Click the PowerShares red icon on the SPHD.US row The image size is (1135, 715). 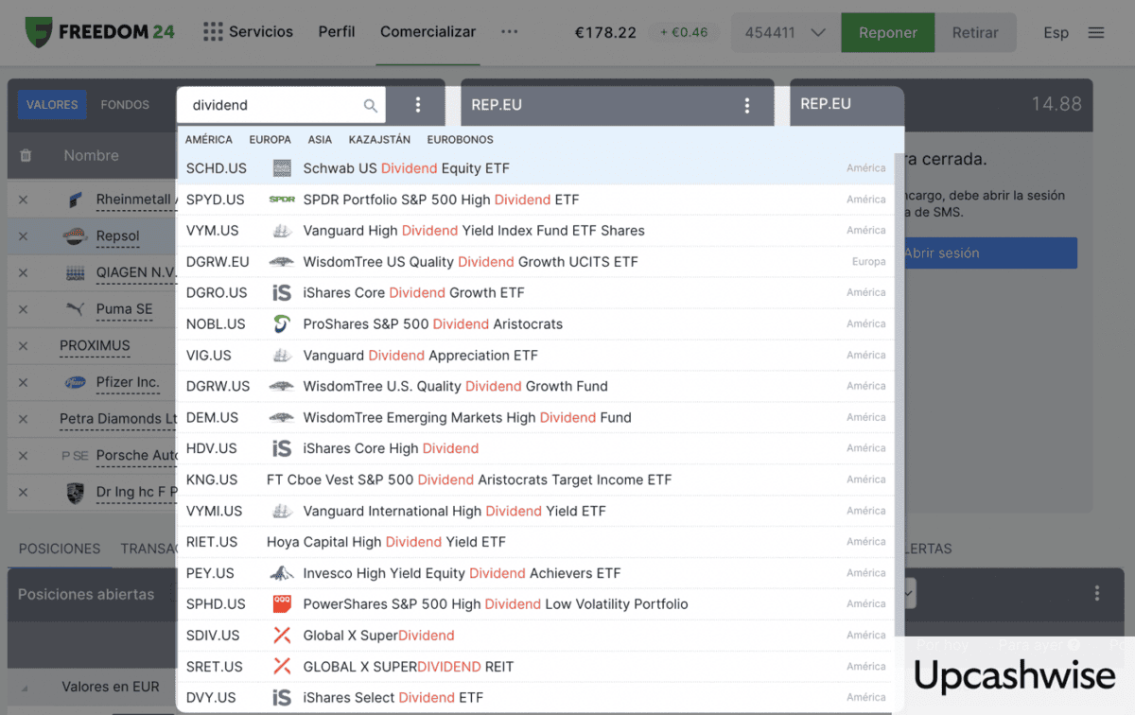282,603
